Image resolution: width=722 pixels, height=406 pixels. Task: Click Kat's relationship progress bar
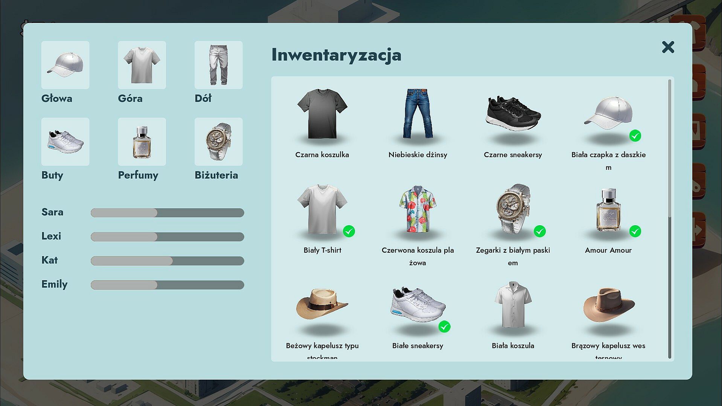click(168, 261)
